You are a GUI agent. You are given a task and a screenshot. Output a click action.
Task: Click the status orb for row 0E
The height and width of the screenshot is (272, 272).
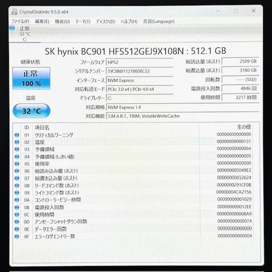click(x=17, y=229)
